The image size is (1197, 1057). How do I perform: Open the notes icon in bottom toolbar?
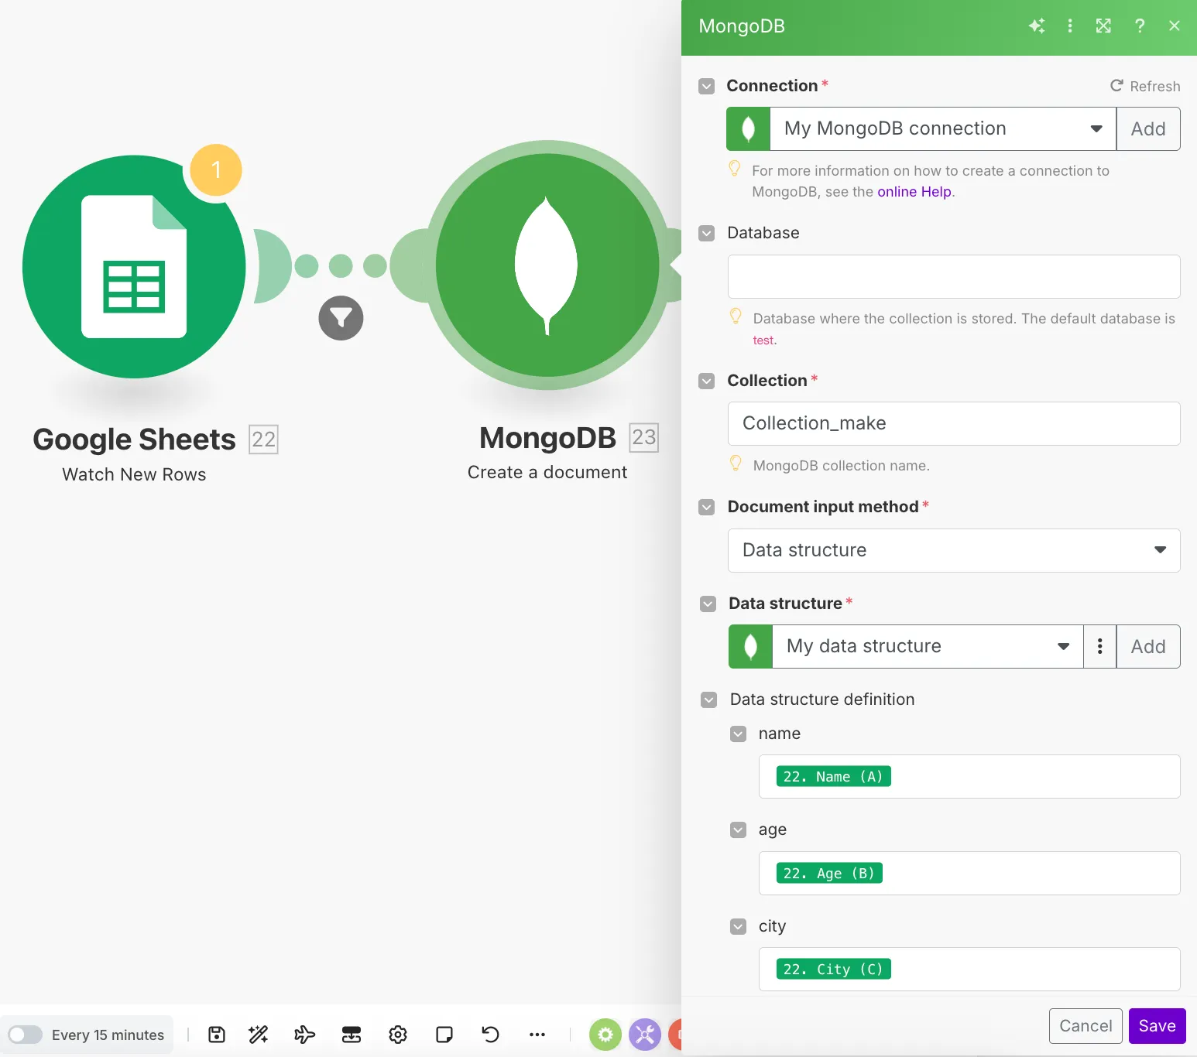(444, 1035)
